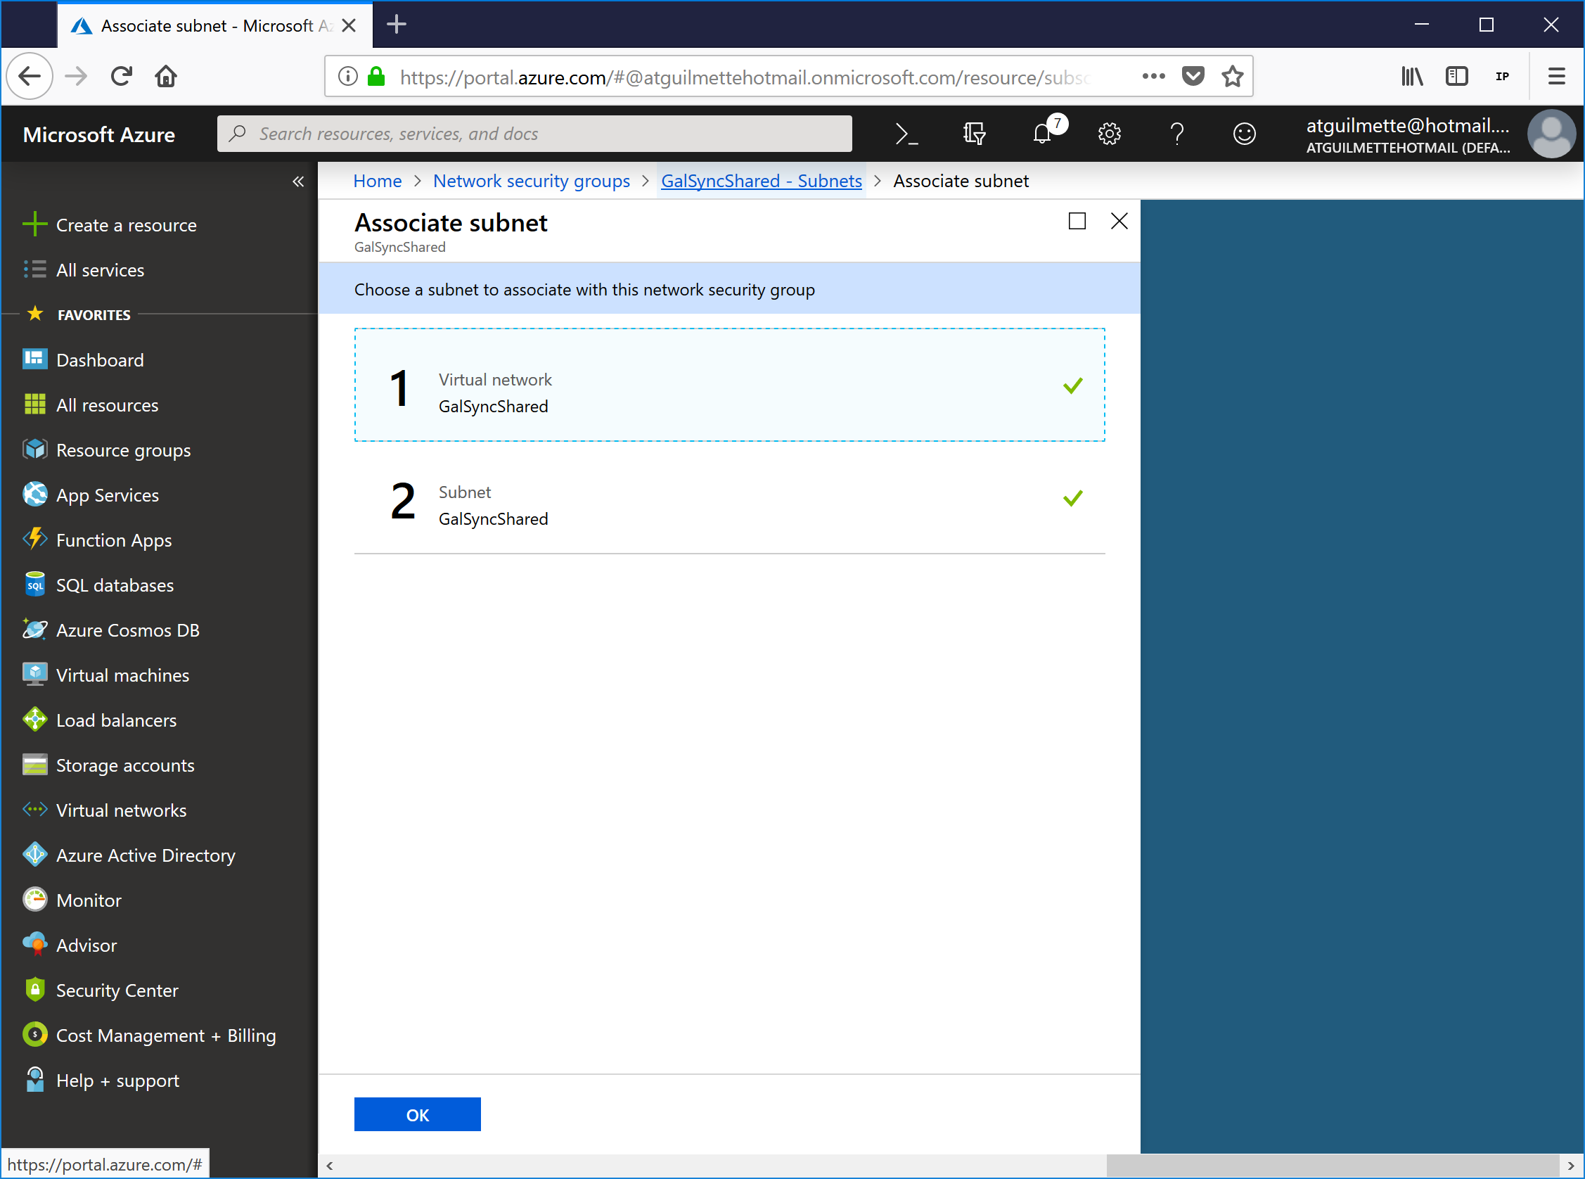Image resolution: width=1585 pixels, height=1179 pixels.
Task: Open Firefox page actions ellipsis menu
Action: click(x=1153, y=77)
